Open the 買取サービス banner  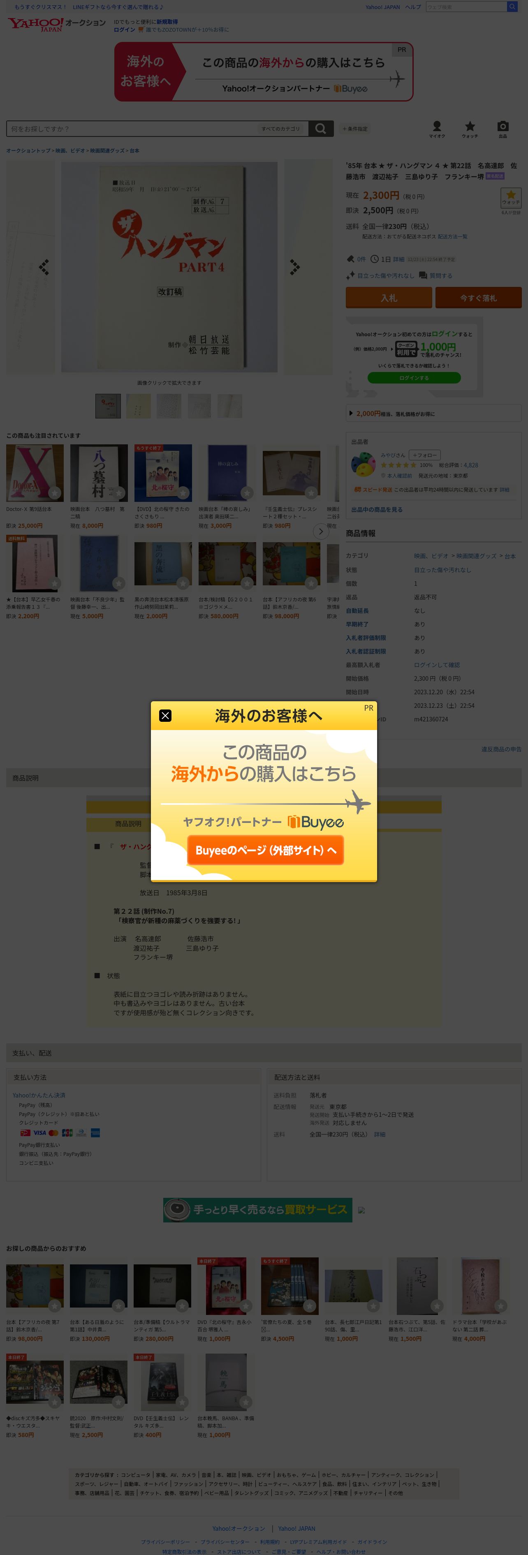(x=257, y=1210)
